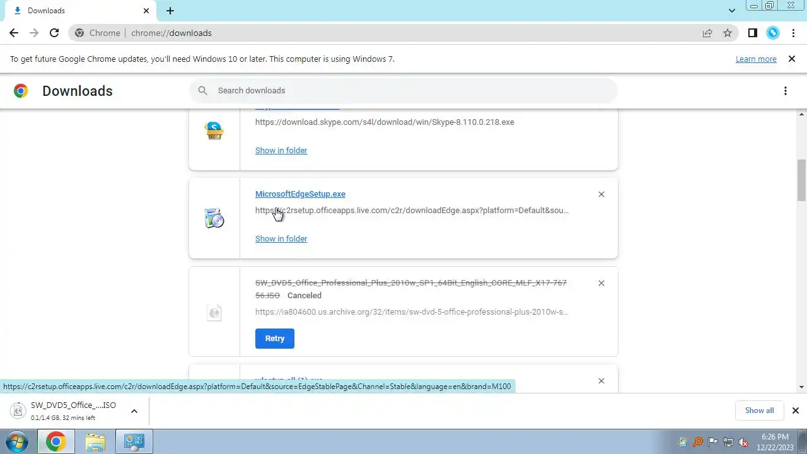Open the Chrome profile avatar
This screenshot has height=454, width=807.
pyautogui.click(x=773, y=33)
